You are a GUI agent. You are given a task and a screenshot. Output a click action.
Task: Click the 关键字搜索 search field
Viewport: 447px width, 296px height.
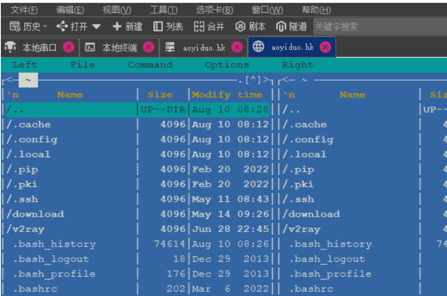click(x=378, y=27)
